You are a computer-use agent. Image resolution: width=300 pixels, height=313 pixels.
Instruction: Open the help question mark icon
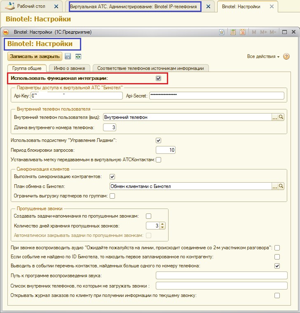(286, 56)
